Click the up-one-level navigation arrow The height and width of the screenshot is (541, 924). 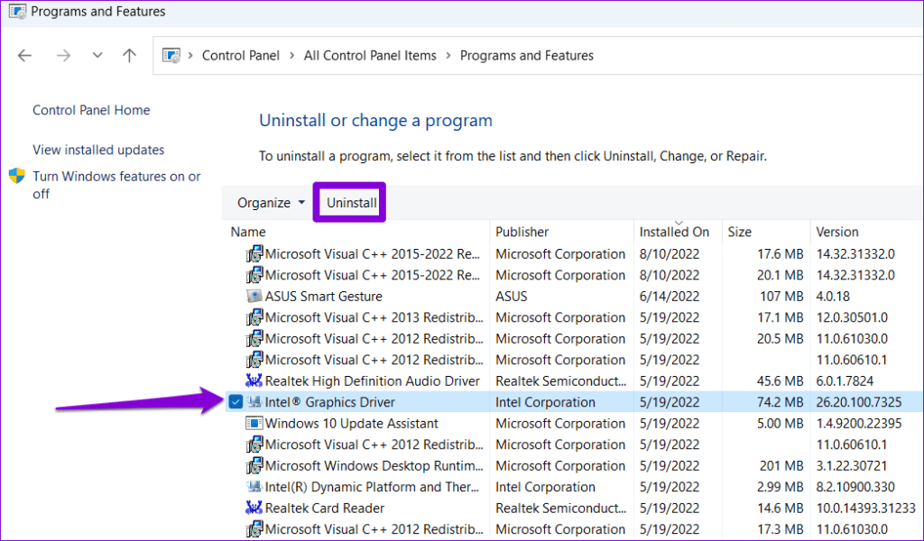pos(129,55)
